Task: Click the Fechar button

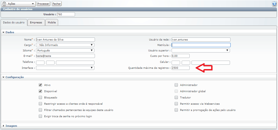Action: tap(57, 4)
